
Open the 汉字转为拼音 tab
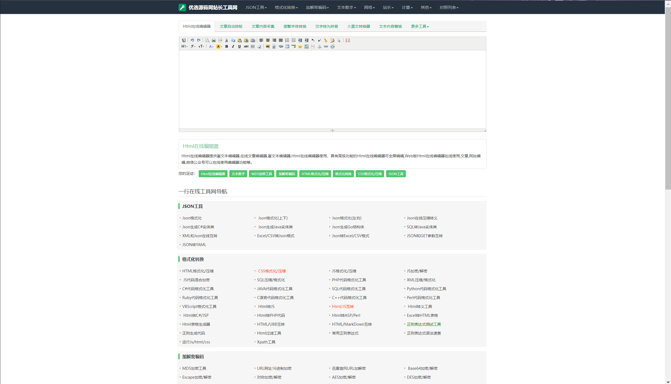click(326, 26)
